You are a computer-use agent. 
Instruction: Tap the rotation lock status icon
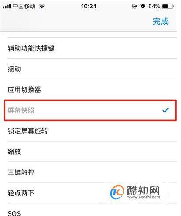pos(134,6)
